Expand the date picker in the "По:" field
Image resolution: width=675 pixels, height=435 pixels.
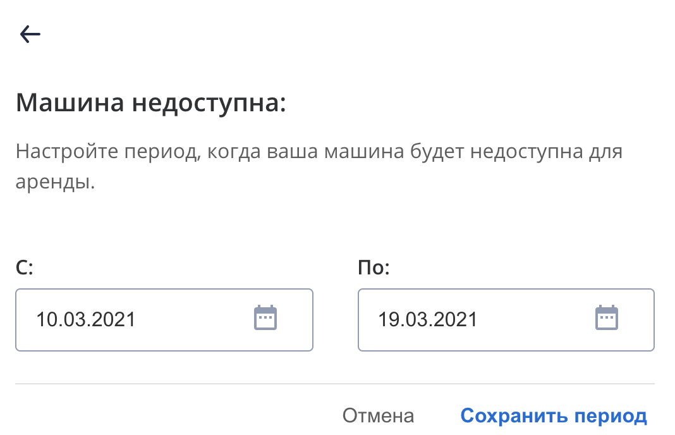[x=607, y=318]
